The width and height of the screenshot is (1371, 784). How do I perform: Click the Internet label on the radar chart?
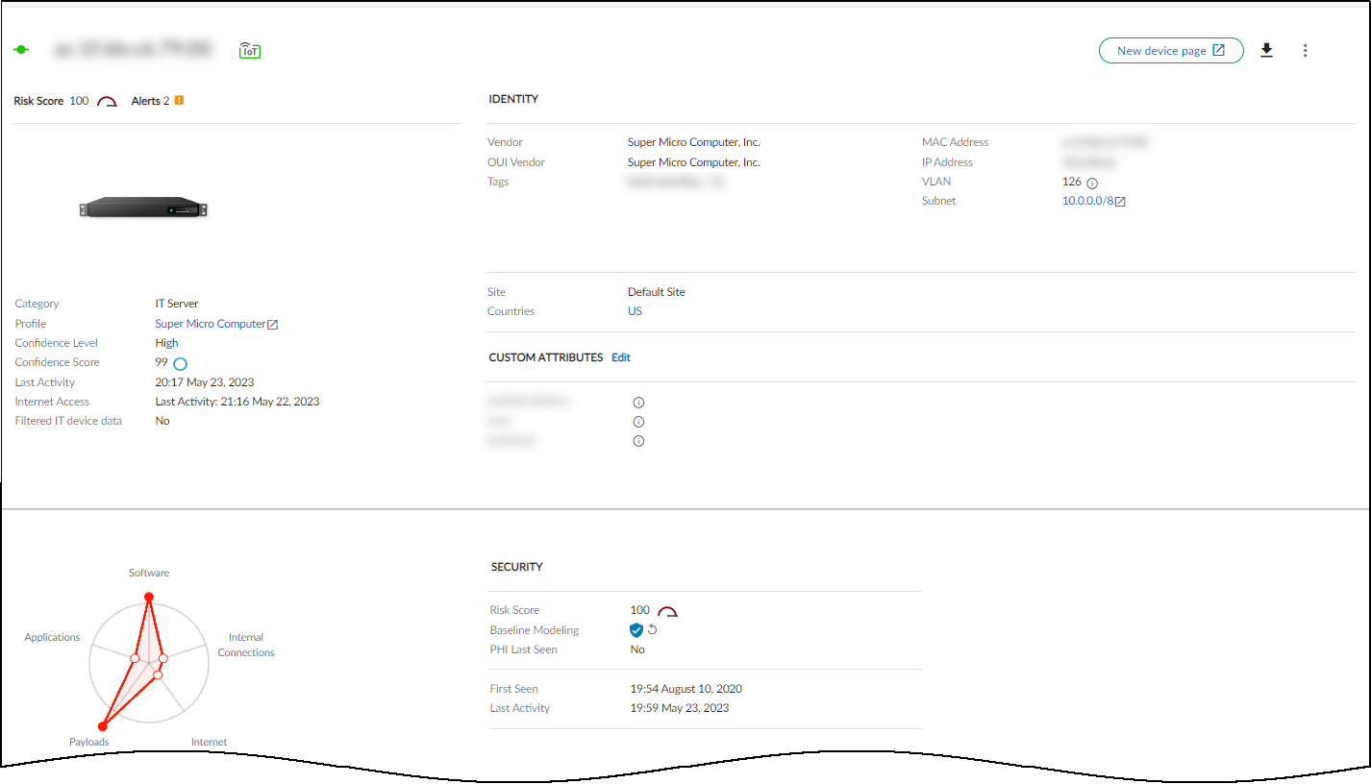(x=209, y=742)
